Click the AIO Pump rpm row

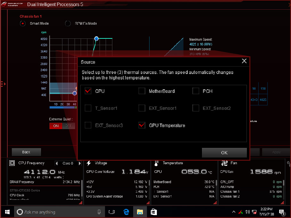251,187
